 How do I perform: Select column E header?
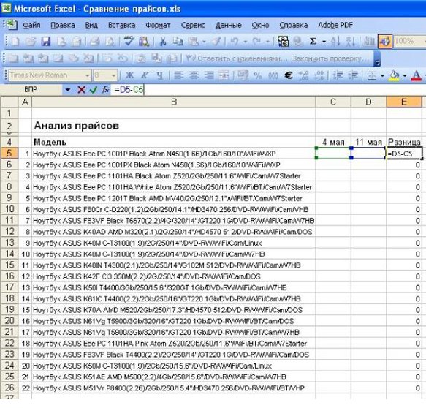tap(404, 102)
